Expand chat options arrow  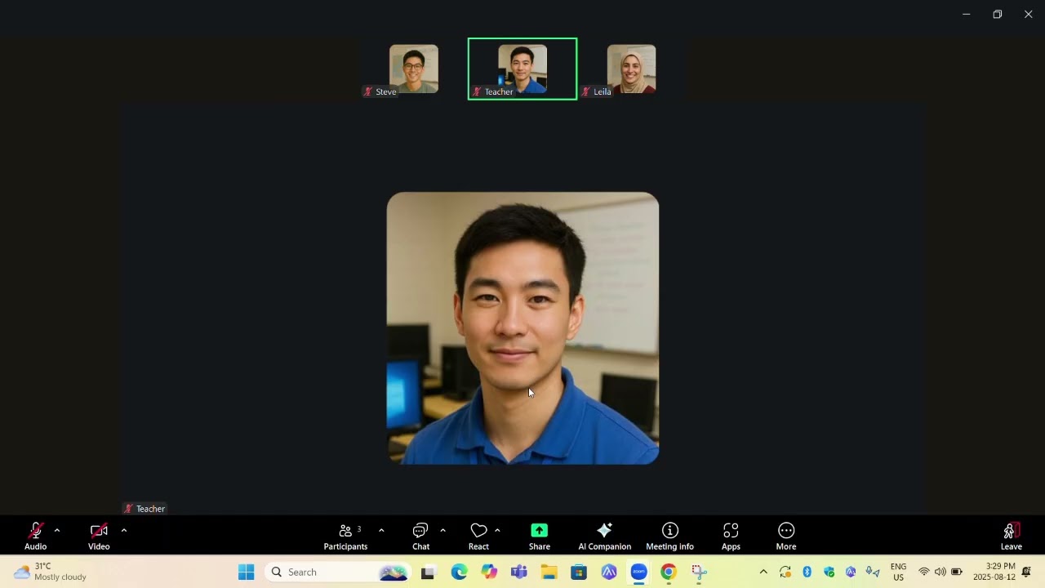(442, 531)
